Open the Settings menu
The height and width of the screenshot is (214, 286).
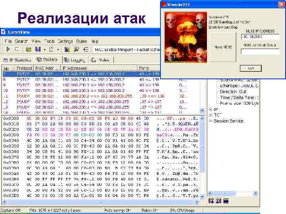tap(66, 41)
